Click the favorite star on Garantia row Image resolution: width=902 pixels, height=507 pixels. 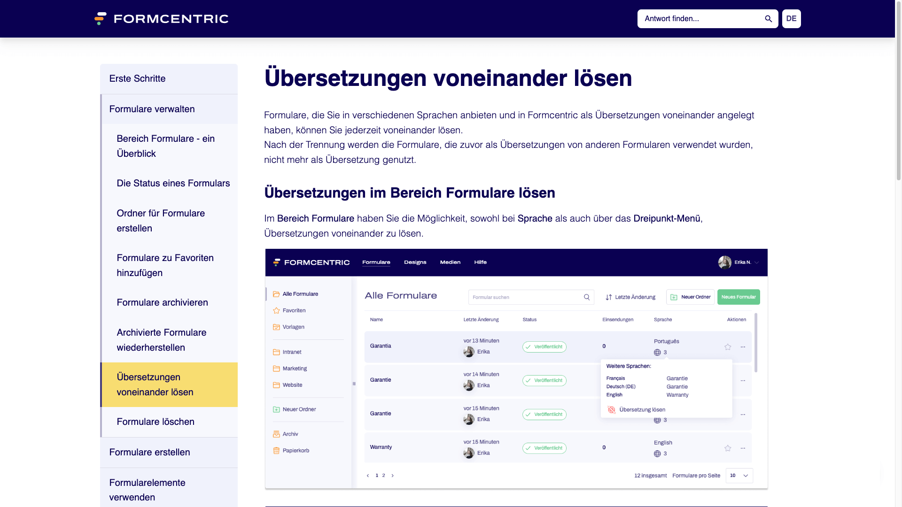coord(728,347)
